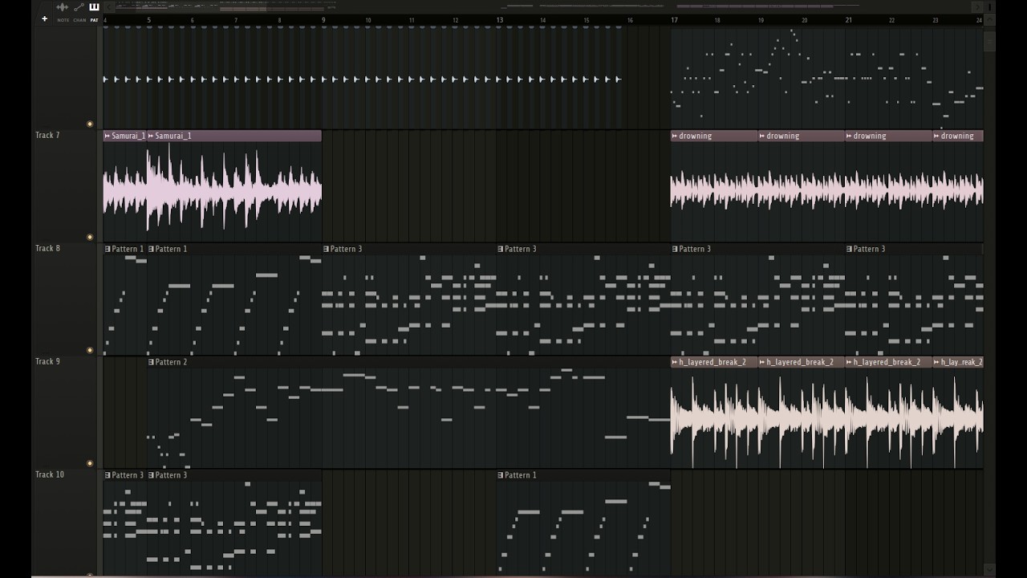Open the h_layered_break_2 clip menu at bar 21

tap(849, 362)
